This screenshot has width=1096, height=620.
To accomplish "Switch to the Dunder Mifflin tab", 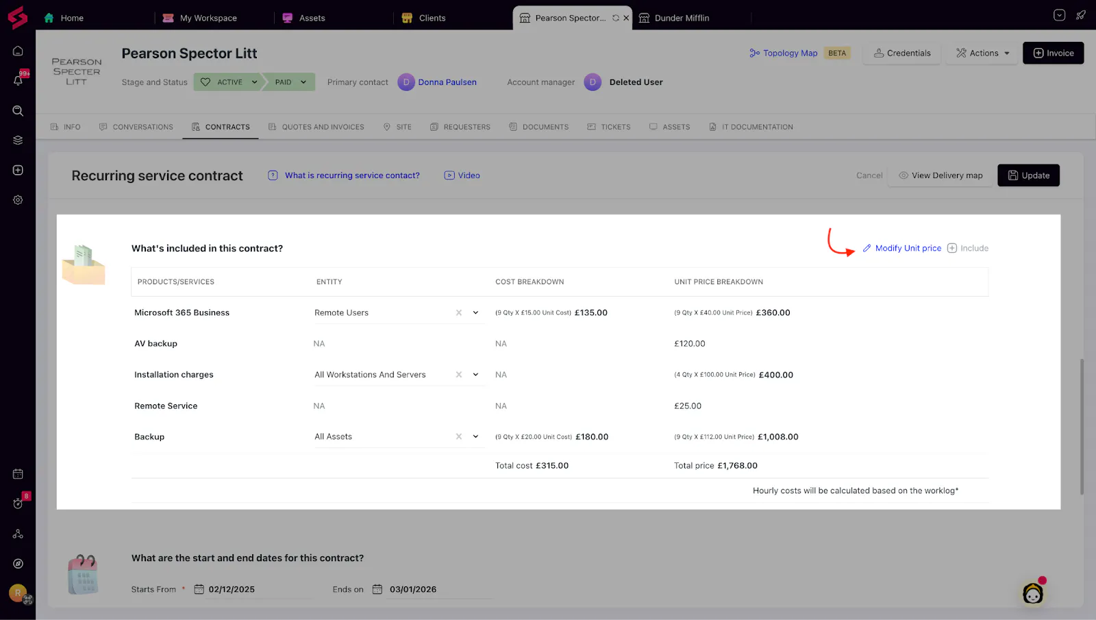I will tap(674, 18).
